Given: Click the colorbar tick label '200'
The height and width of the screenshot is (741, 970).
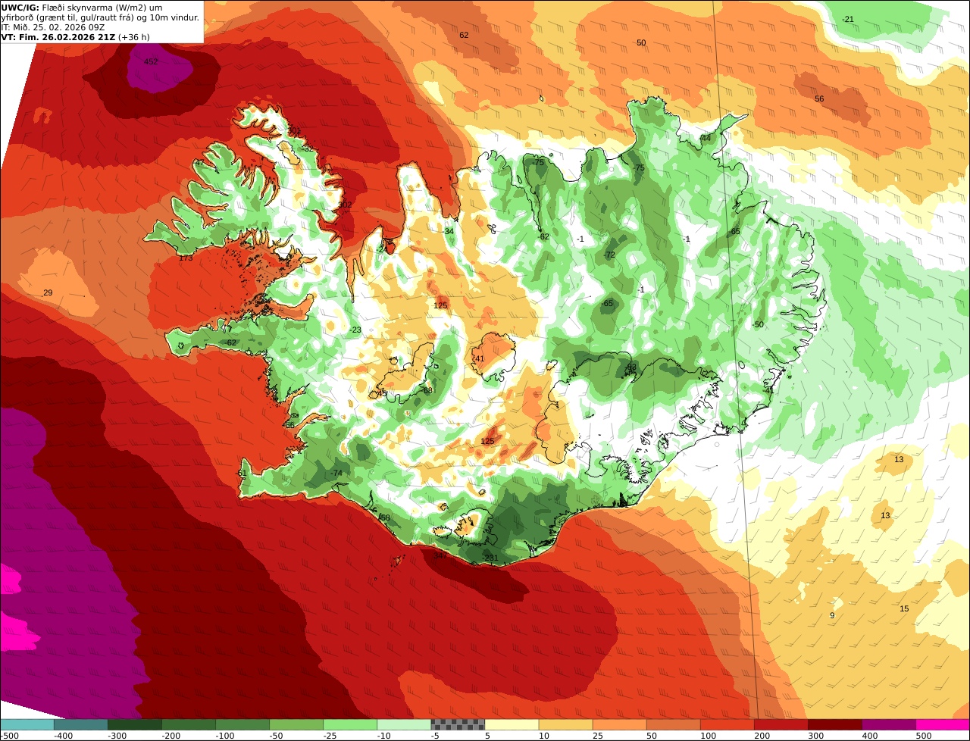Looking at the screenshot, I should 762,736.
